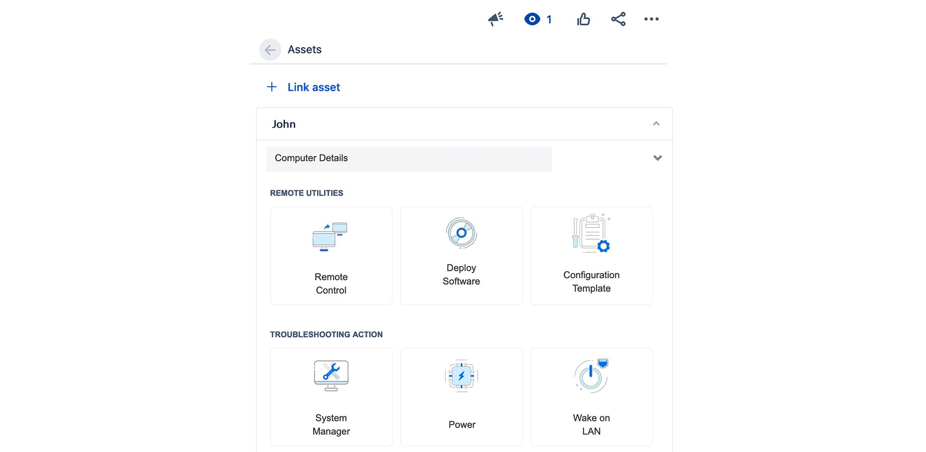926x452 pixels.
Task: Open the System Manager card
Action: click(x=331, y=397)
